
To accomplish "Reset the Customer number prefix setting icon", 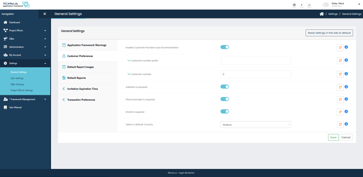I will pos(340,61).
